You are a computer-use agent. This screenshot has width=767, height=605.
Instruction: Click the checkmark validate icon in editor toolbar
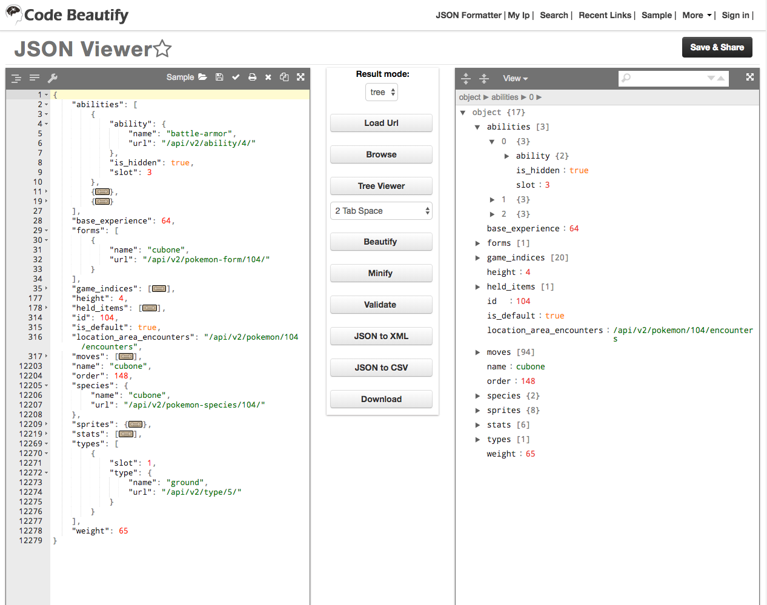pyautogui.click(x=236, y=77)
